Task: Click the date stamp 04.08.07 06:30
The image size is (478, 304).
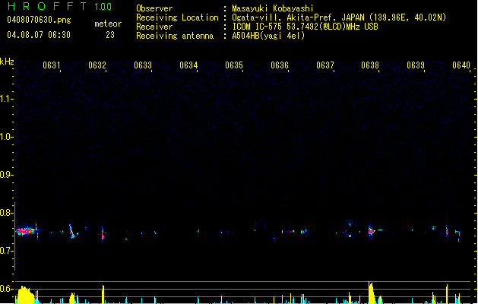Action: point(39,35)
